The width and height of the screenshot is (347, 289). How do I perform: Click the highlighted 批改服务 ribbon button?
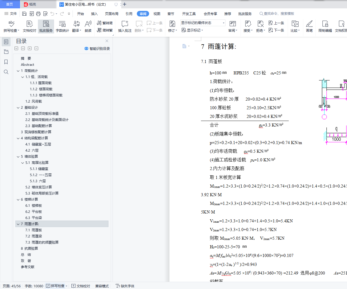[x=46, y=26]
